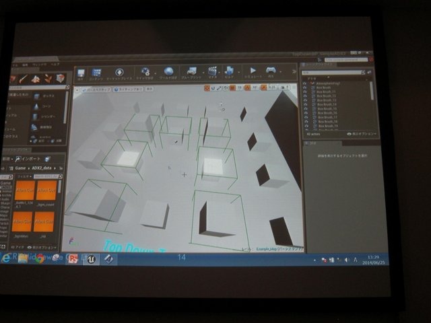Select the translate gizmo icon in viewport

207,88
